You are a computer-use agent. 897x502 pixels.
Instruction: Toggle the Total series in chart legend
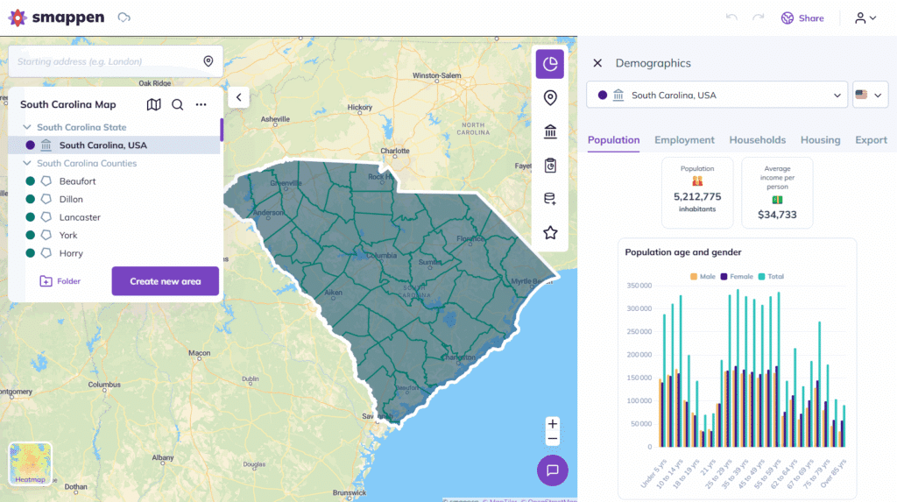(770, 276)
